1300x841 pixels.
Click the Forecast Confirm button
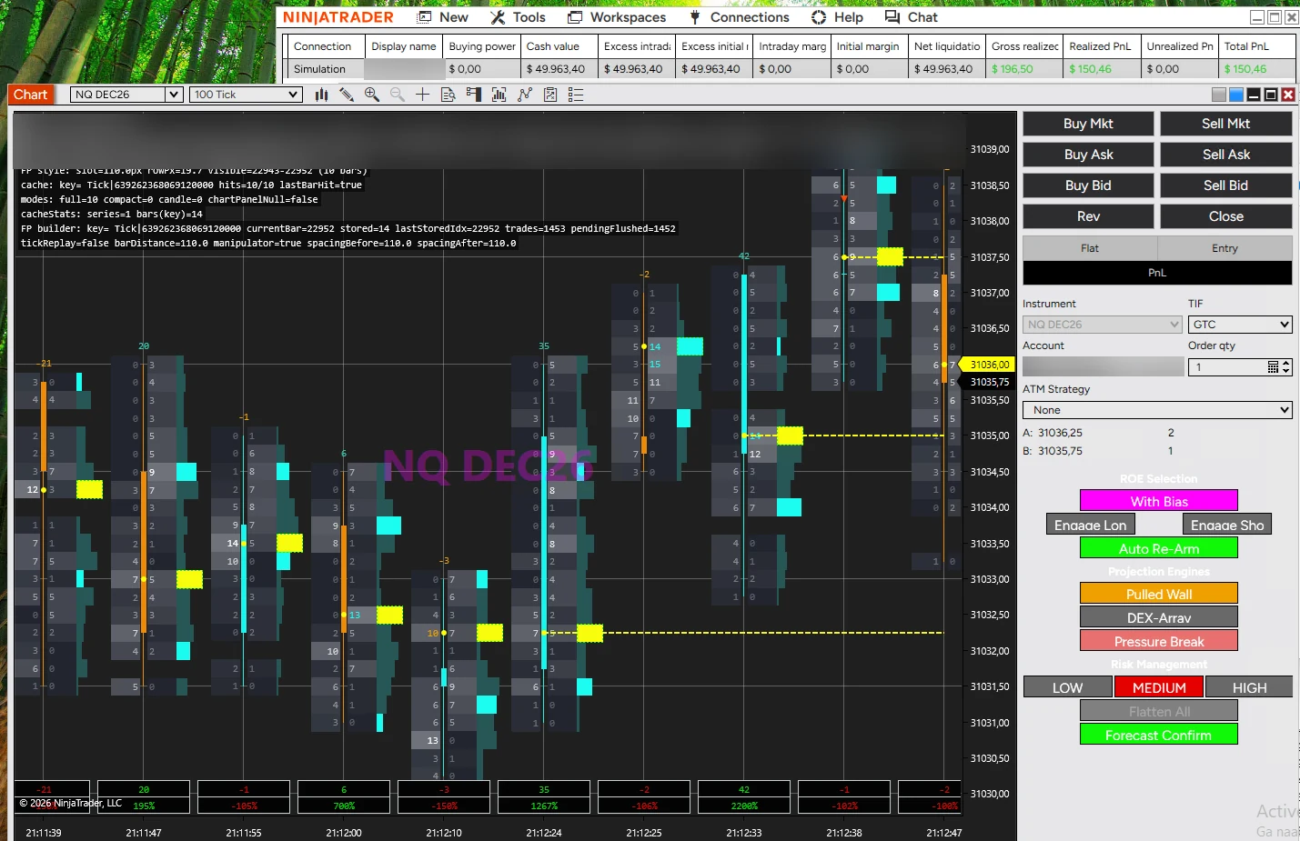(x=1159, y=735)
